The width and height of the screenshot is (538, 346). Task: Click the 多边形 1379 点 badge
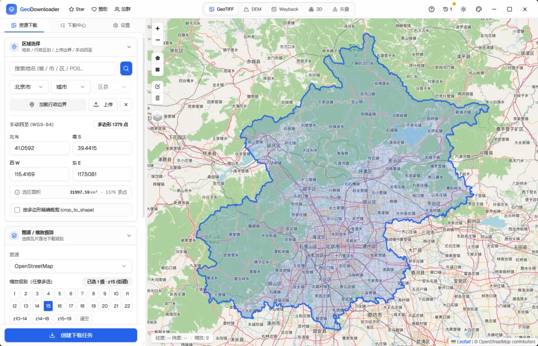pyautogui.click(x=113, y=124)
